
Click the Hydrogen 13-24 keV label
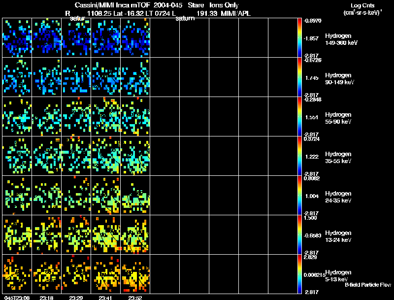pos(338,236)
